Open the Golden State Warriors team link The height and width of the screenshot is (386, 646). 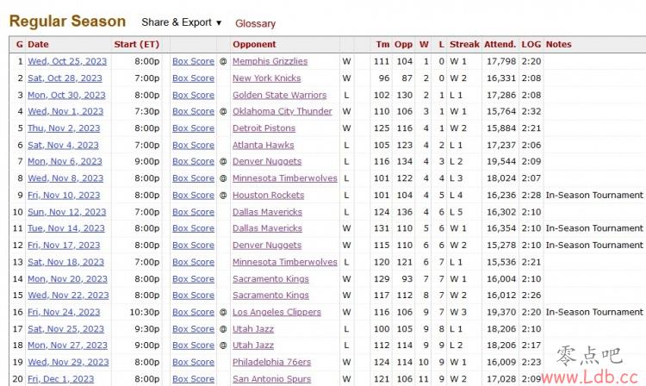(279, 95)
